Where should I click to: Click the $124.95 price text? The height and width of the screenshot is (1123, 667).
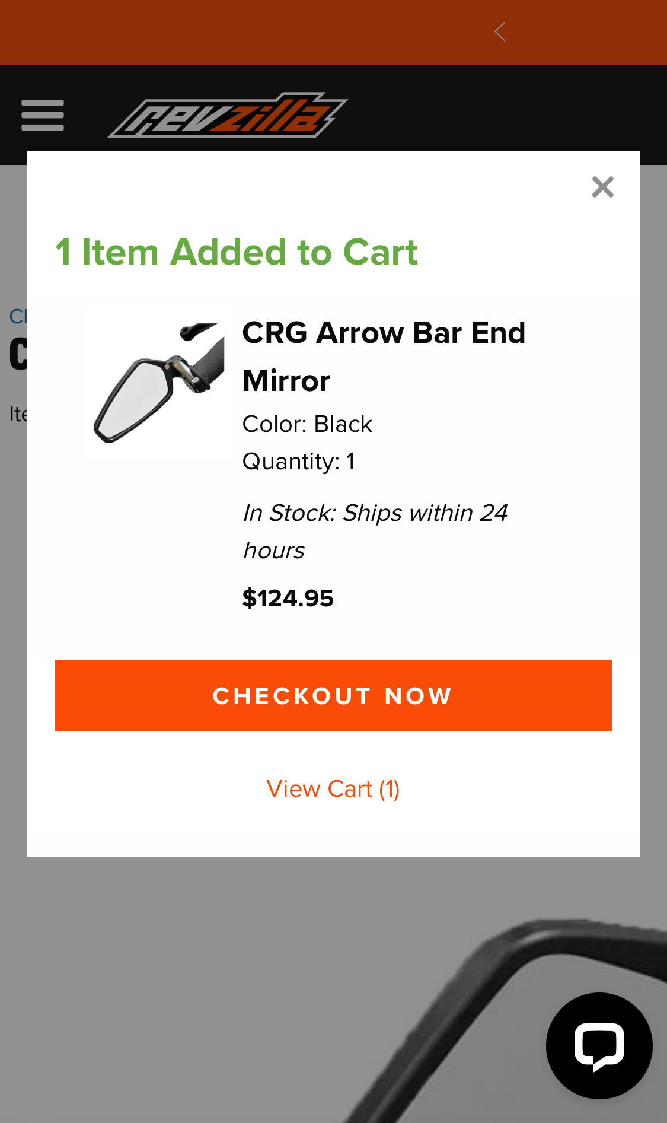[288, 598]
